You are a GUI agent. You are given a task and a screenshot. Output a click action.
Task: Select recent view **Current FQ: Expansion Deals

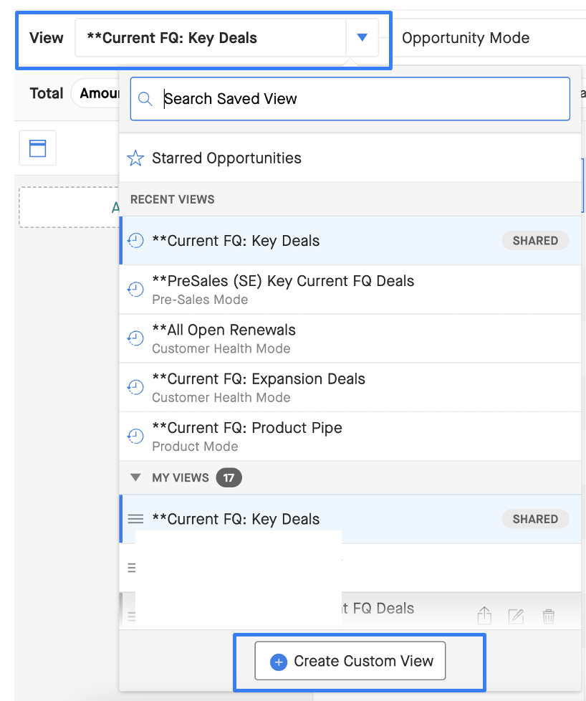350,388
